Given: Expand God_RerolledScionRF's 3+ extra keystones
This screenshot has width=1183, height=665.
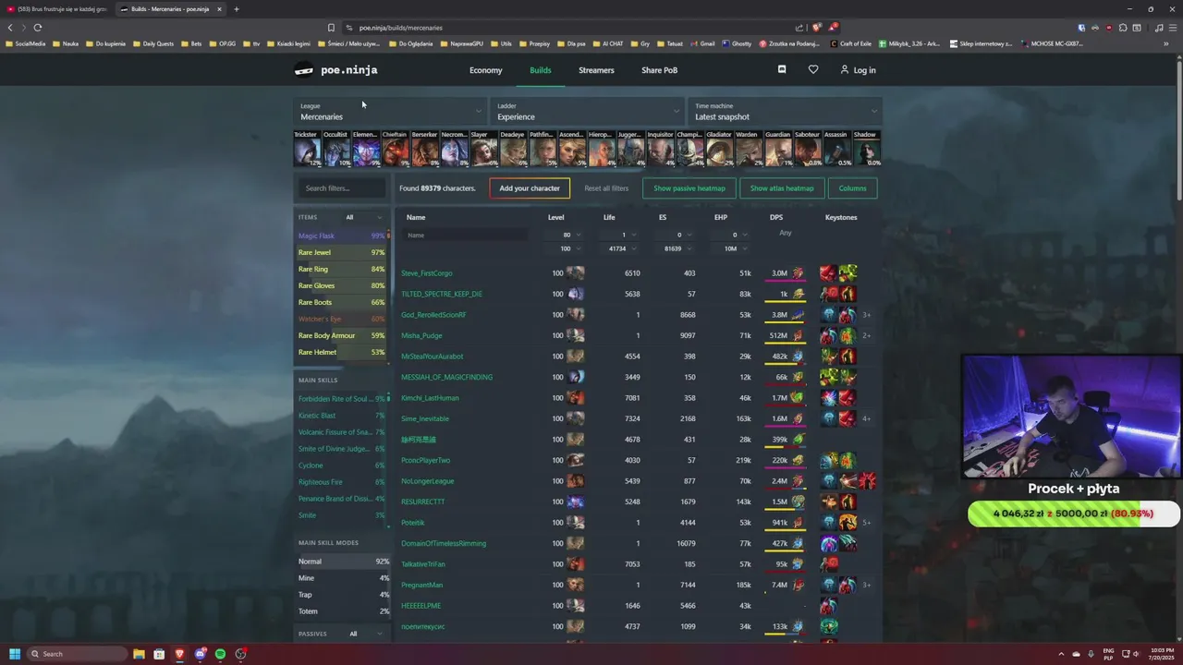Looking at the screenshot, I should (867, 315).
